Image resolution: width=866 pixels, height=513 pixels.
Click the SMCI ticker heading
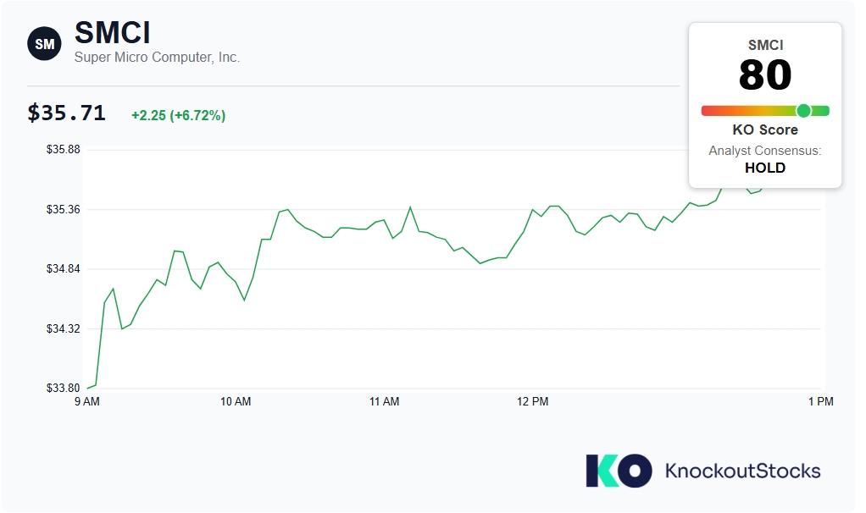[112, 32]
